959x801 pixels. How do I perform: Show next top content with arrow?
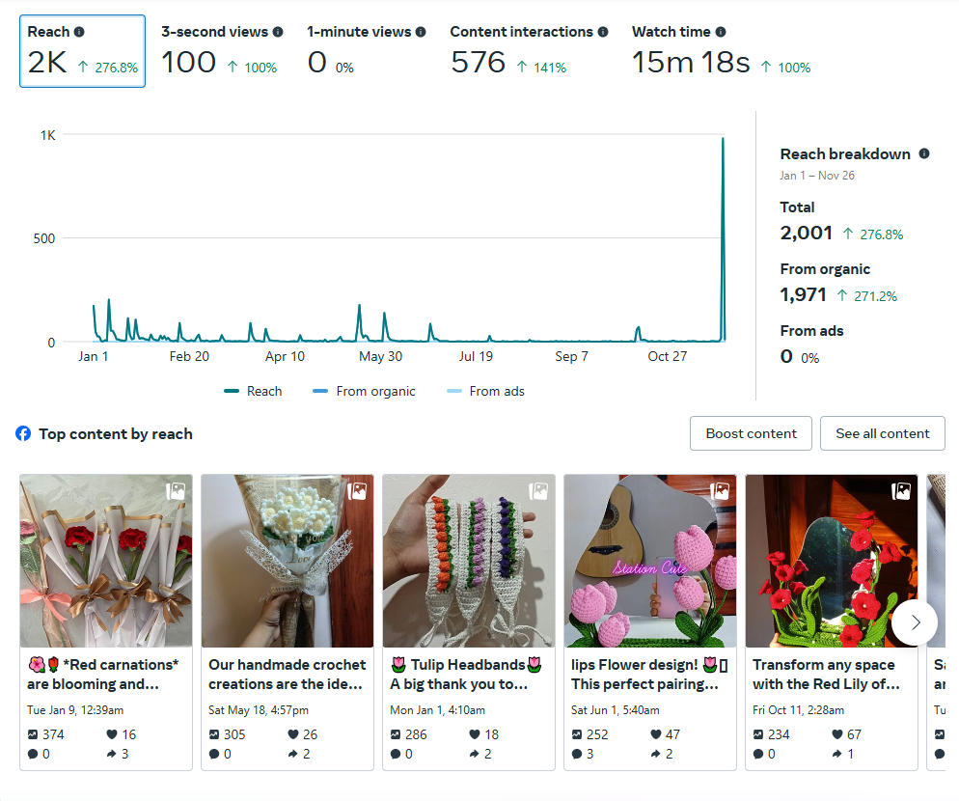914,622
